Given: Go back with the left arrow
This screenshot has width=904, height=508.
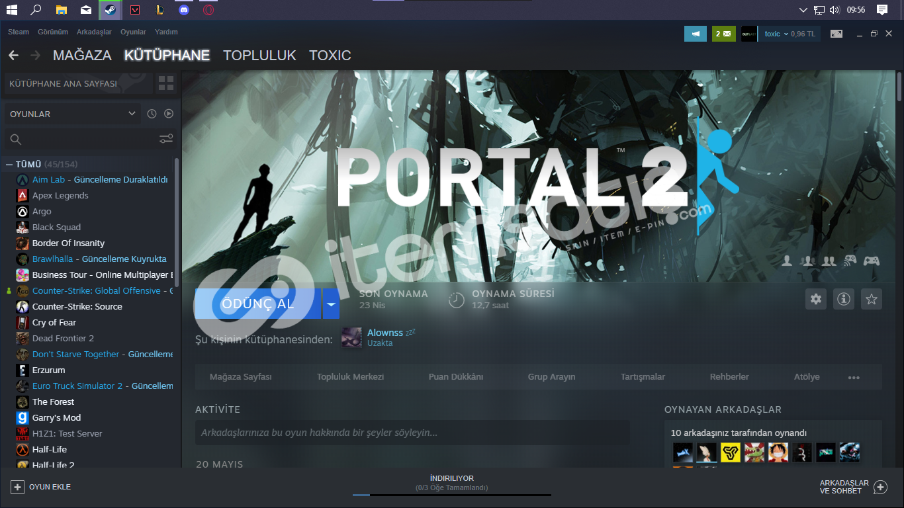Looking at the screenshot, I should pos(13,56).
